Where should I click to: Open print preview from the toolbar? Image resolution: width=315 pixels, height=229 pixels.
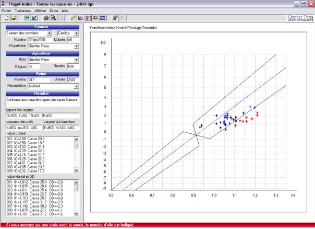[x=54, y=18]
